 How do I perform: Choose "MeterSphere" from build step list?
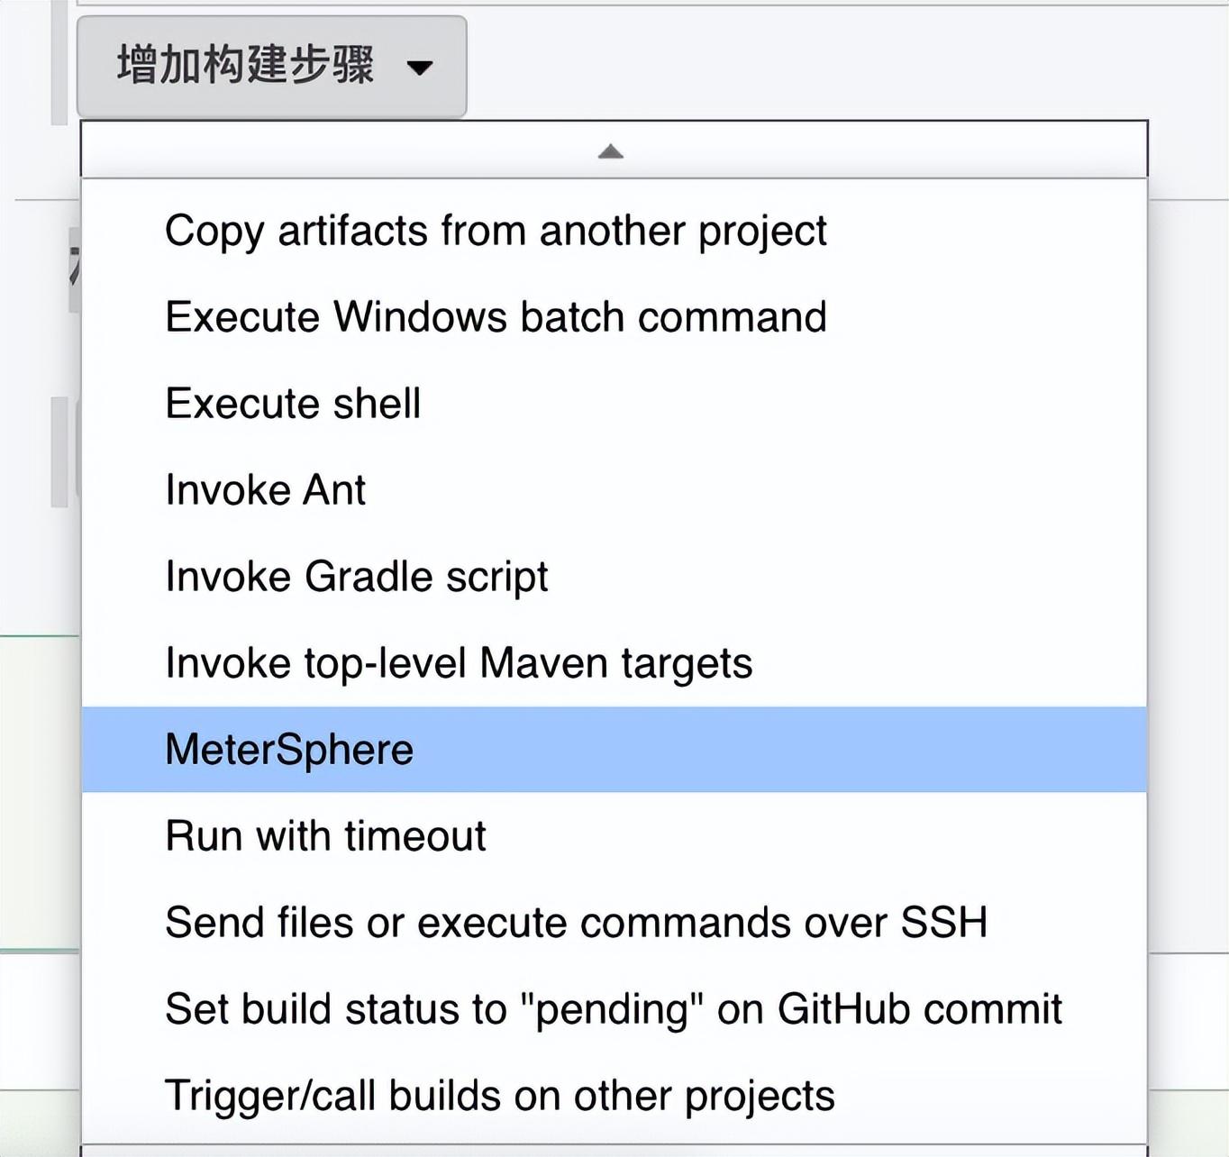(x=288, y=749)
